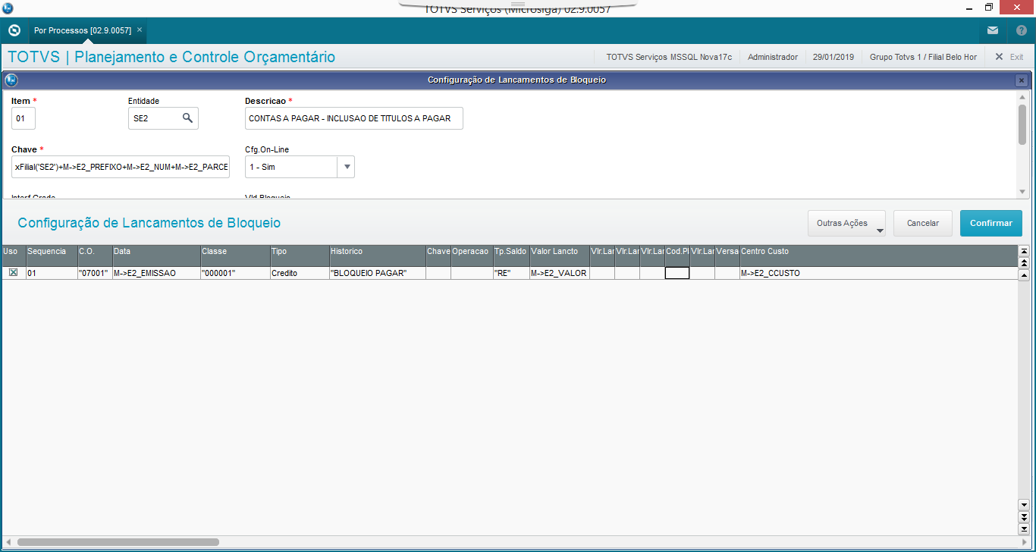The width and height of the screenshot is (1036, 552).
Task: Click TOTVS Serviços MSSQL Nova17c label
Action: click(x=669, y=57)
